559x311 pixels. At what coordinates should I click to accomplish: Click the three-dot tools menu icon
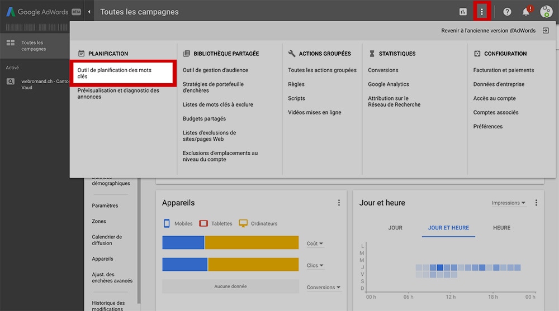pyautogui.click(x=482, y=12)
